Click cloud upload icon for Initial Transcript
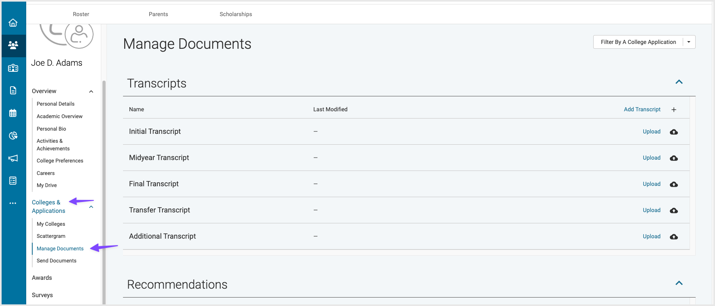This screenshot has height=306, width=715. pyautogui.click(x=674, y=132)
